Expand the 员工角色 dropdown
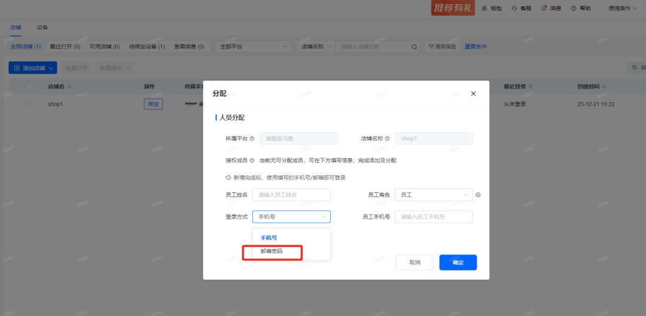 coord(434,195)
